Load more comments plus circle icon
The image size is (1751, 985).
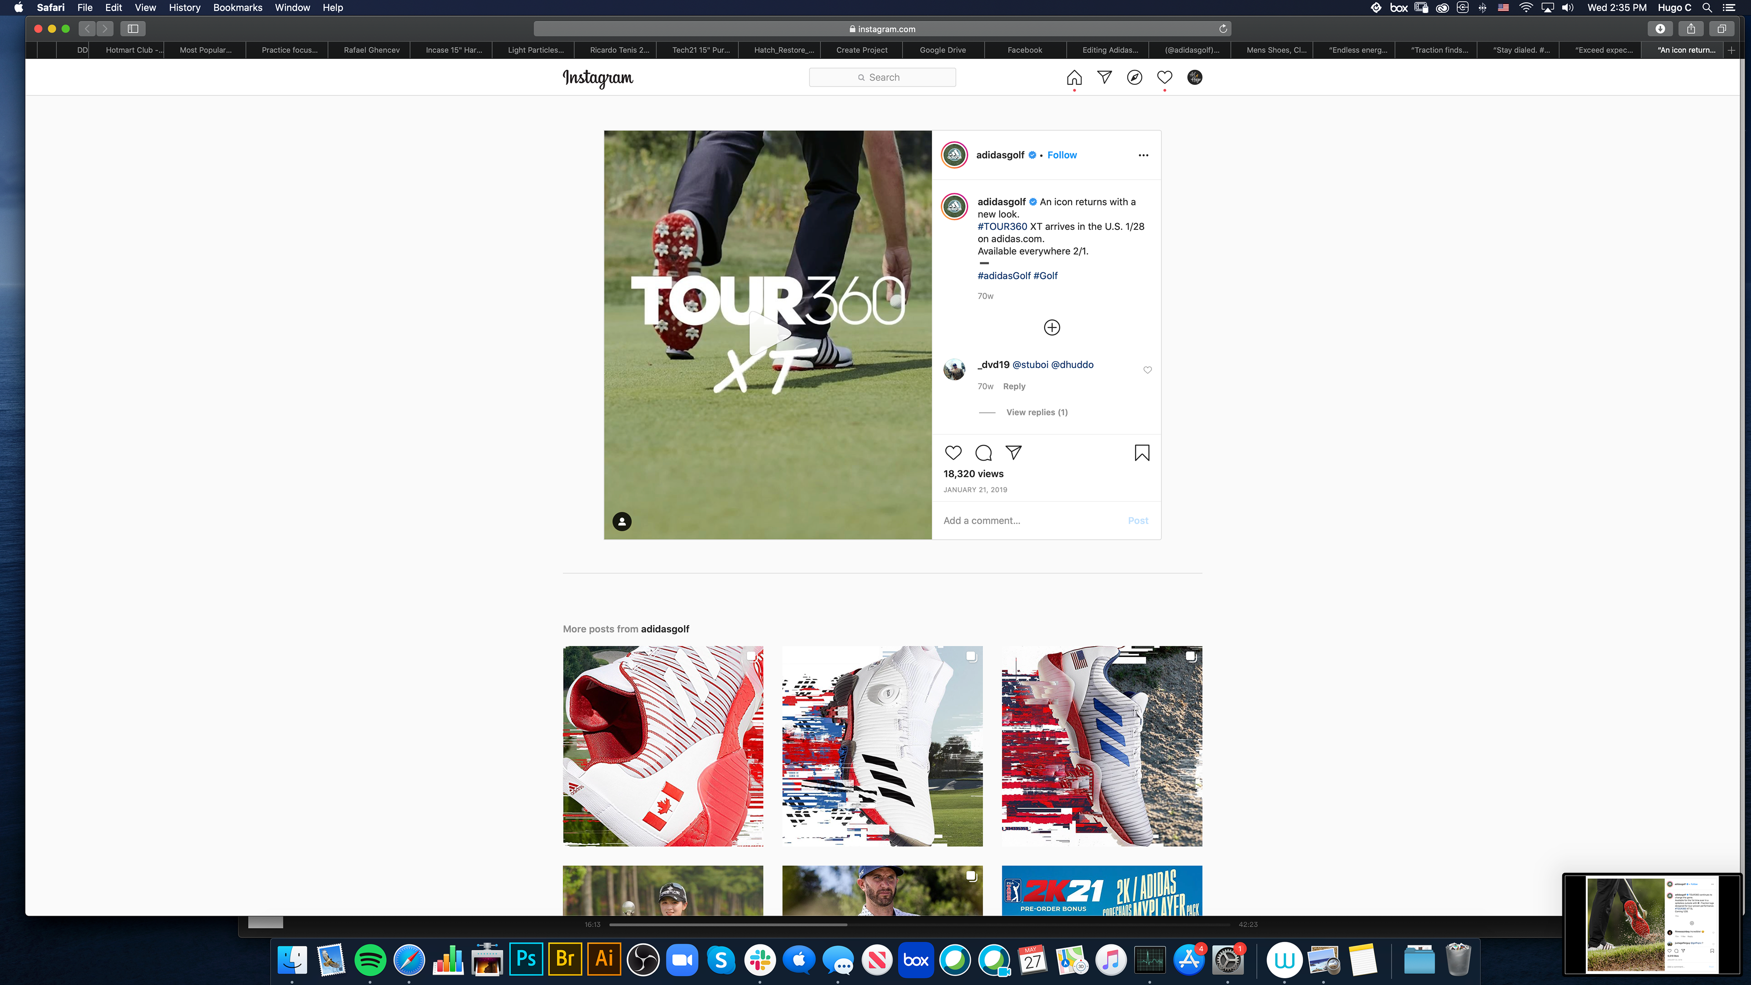(x=1052, y=328)
